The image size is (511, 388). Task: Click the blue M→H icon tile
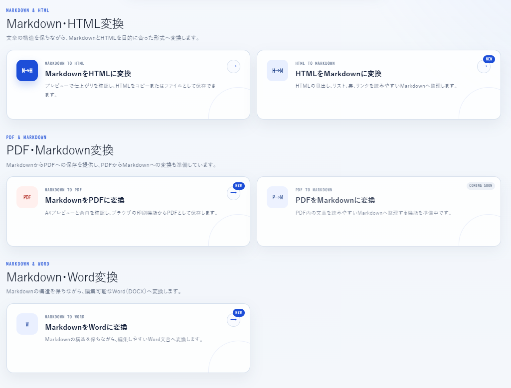tap(27, 70)
